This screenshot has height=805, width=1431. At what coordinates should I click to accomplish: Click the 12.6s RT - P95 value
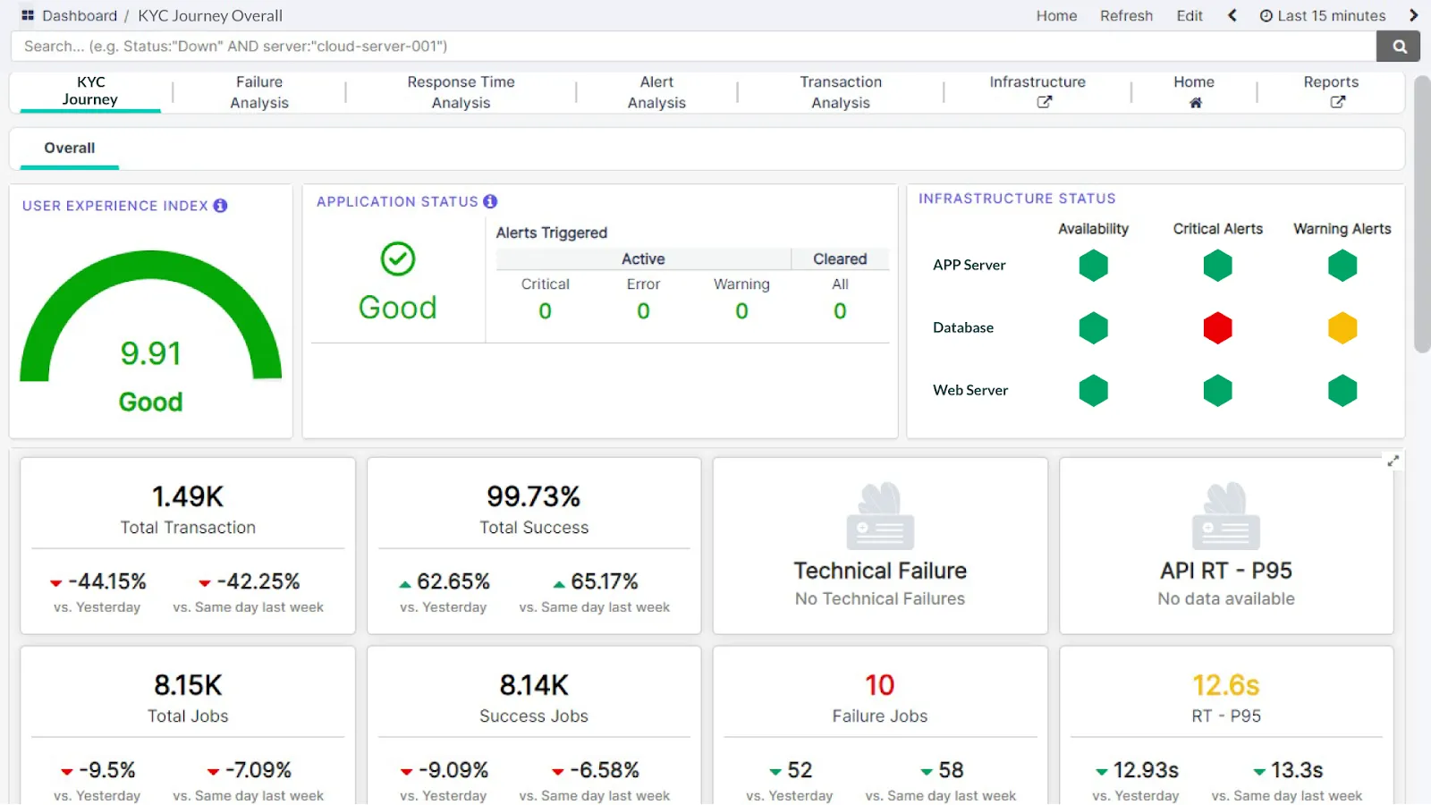click(1226, 685)
